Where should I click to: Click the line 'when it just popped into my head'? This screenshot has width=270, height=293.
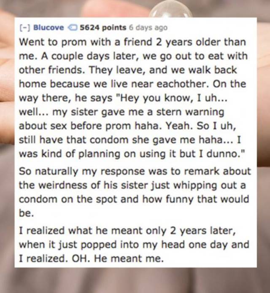[134, 245]
